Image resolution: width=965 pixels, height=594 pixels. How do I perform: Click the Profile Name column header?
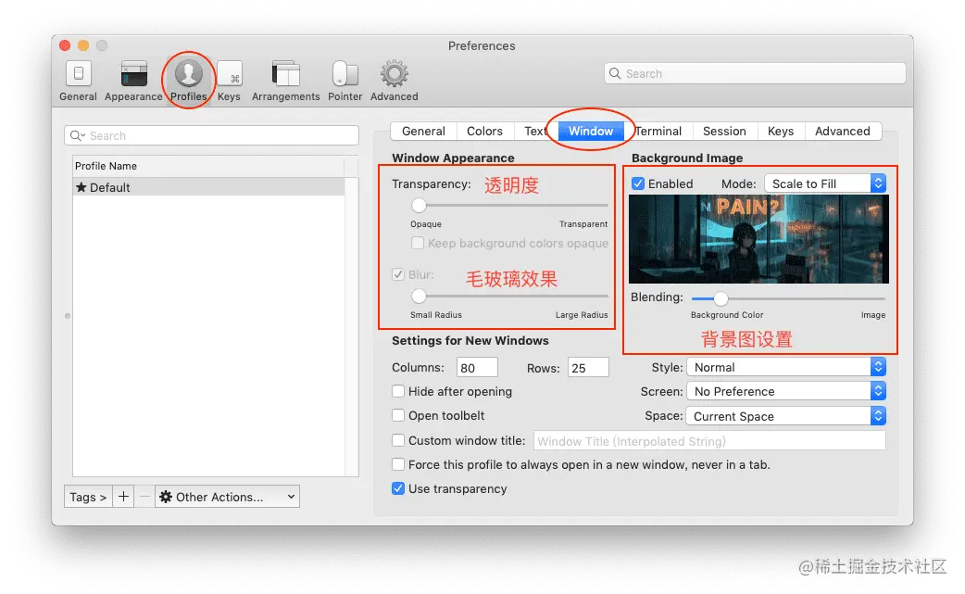point(209,166)
